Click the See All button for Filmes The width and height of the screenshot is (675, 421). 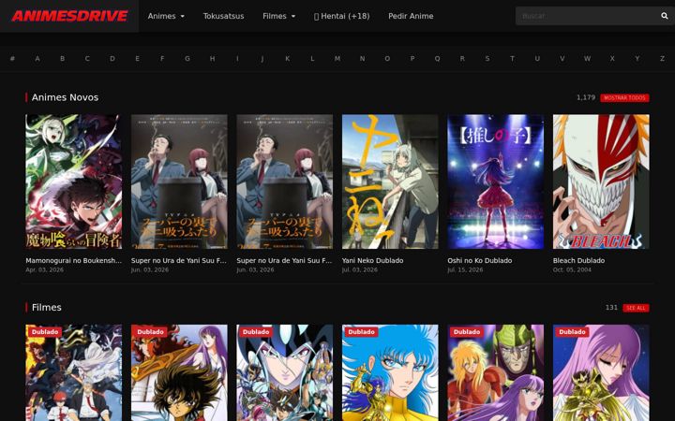pos(636,308)
